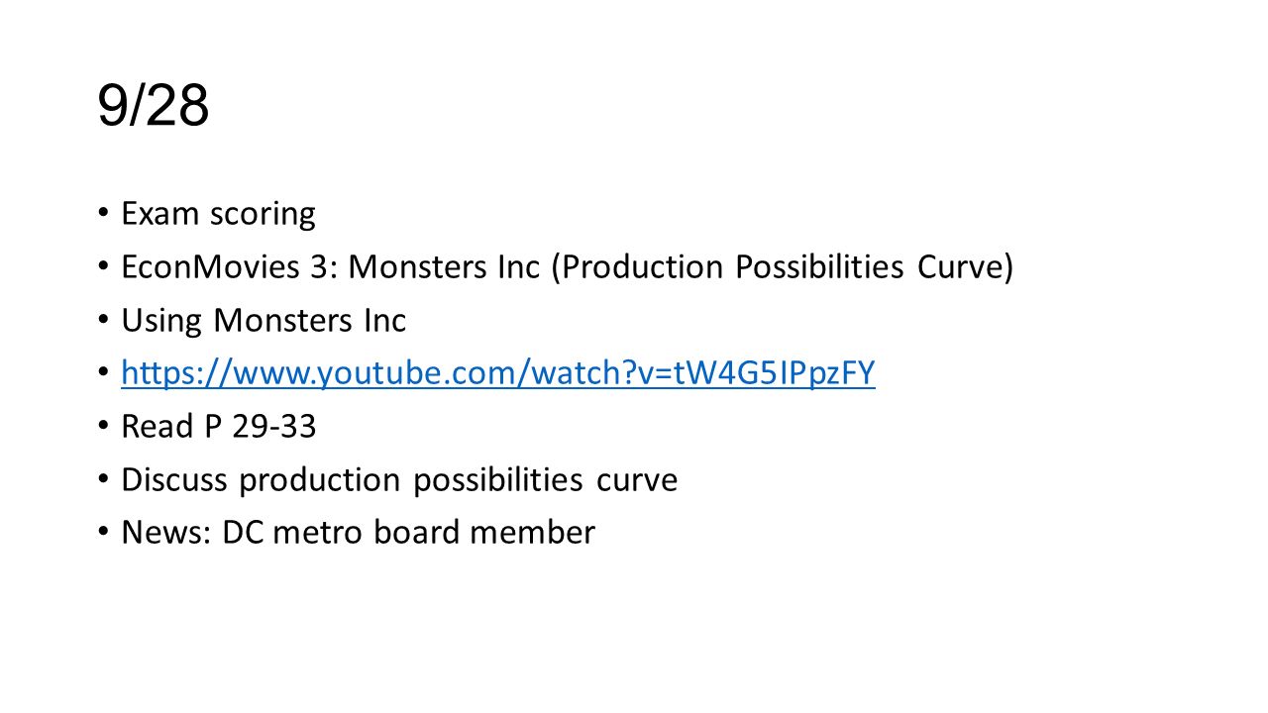Click the bullet dot before Read P 29-33
1268x713 pixels.
pos(104,428)
